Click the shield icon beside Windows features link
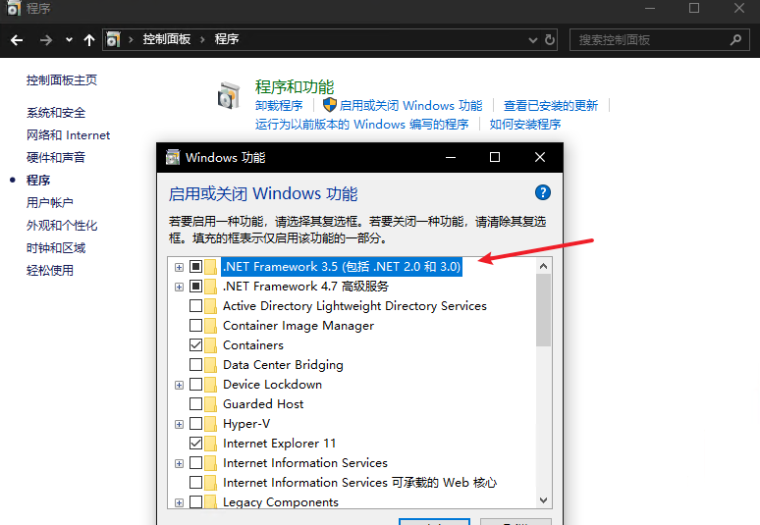 click(330, 105)
